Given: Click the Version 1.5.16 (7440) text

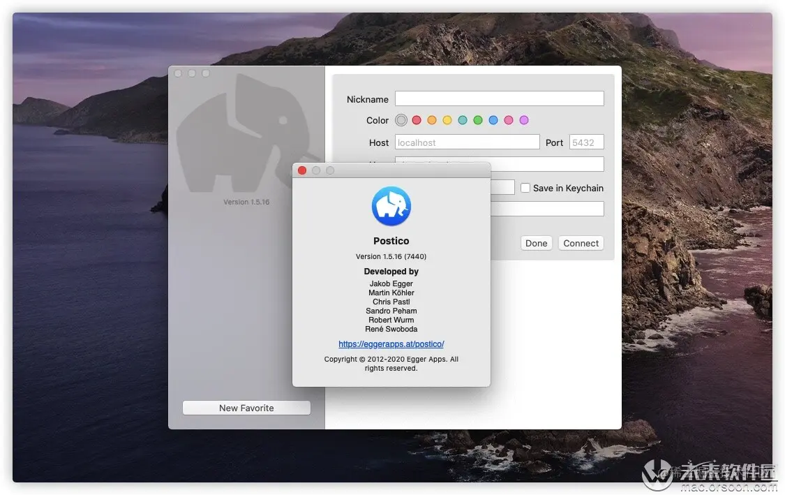Looking at the screenshot, I should click(x=391, y=256).
